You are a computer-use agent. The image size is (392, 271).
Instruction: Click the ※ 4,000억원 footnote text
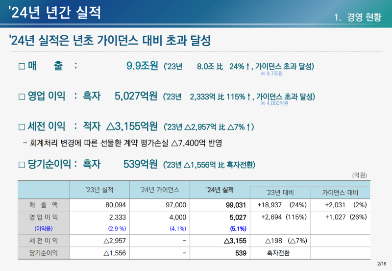pos(274,103)
